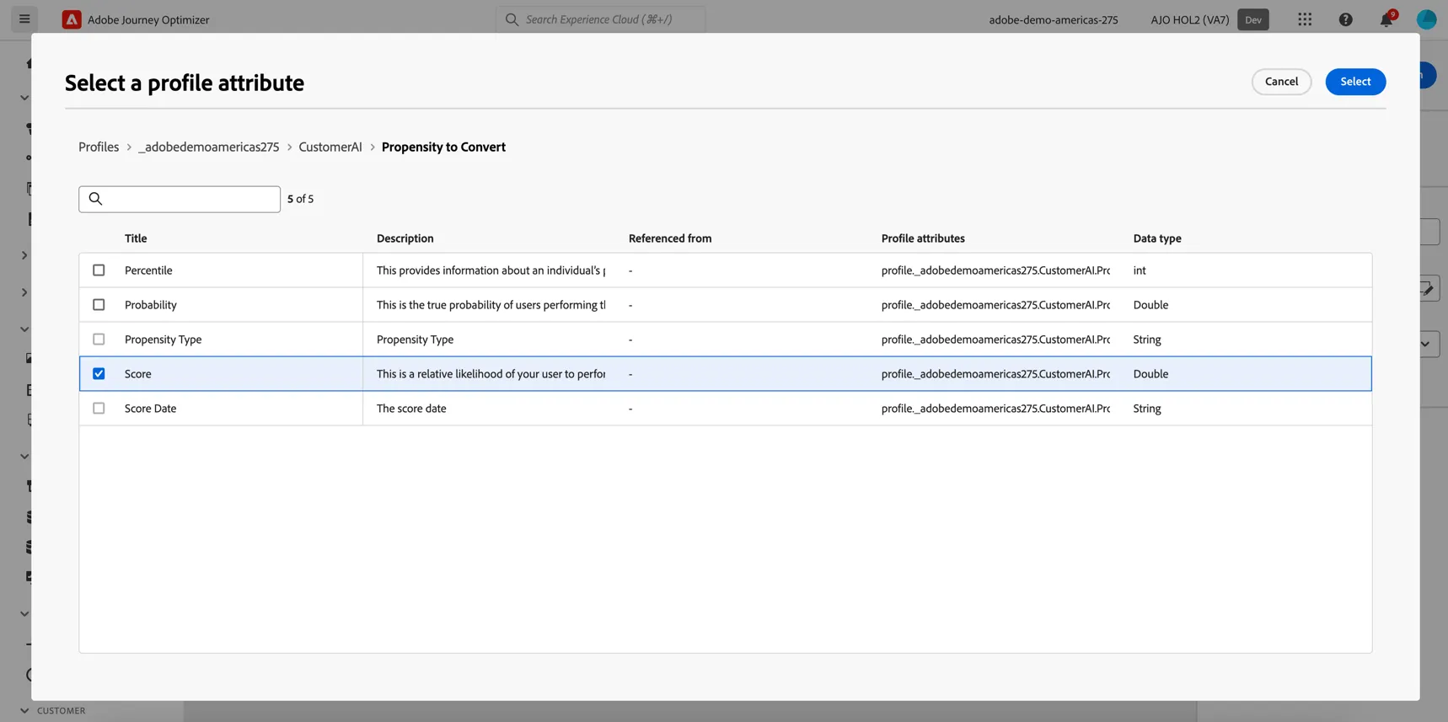Click the 'int' data type cell
The image size is (1448, 722).
point(1140,270)
